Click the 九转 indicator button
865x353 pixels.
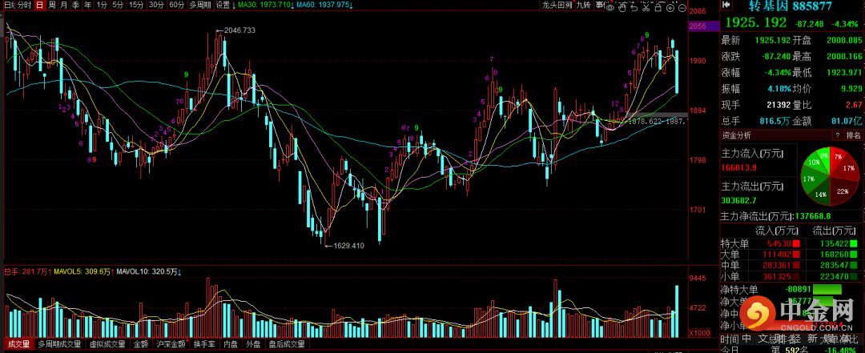[584, 5]
